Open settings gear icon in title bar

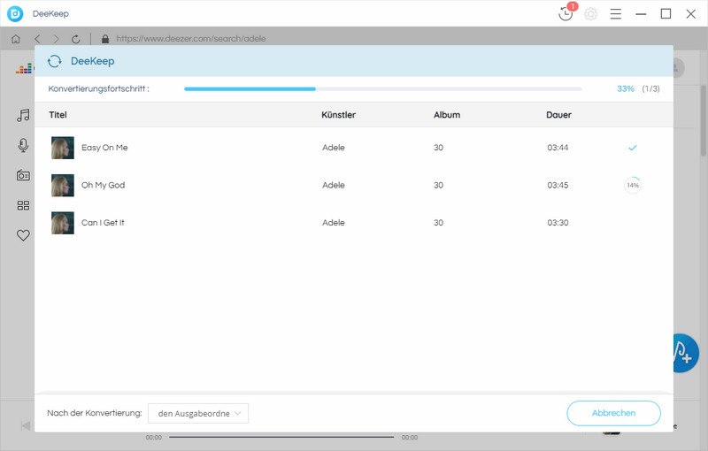[590, 14]
